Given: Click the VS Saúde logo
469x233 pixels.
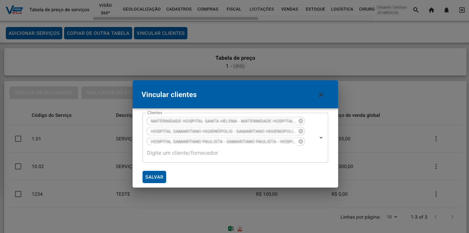Looking at the screenshot, I should (x=14, y=10).
